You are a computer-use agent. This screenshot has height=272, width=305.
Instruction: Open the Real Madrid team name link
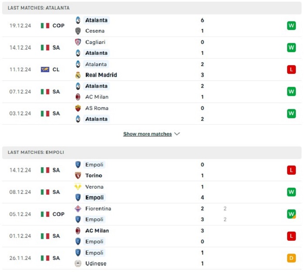[x=101, y=75]
